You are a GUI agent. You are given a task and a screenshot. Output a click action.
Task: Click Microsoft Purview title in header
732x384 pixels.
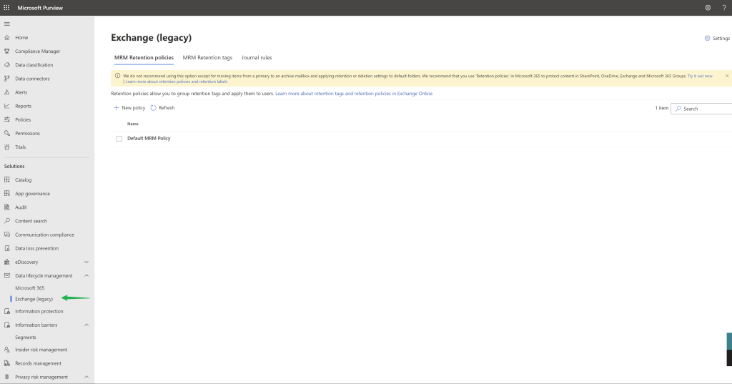[40, 8]
